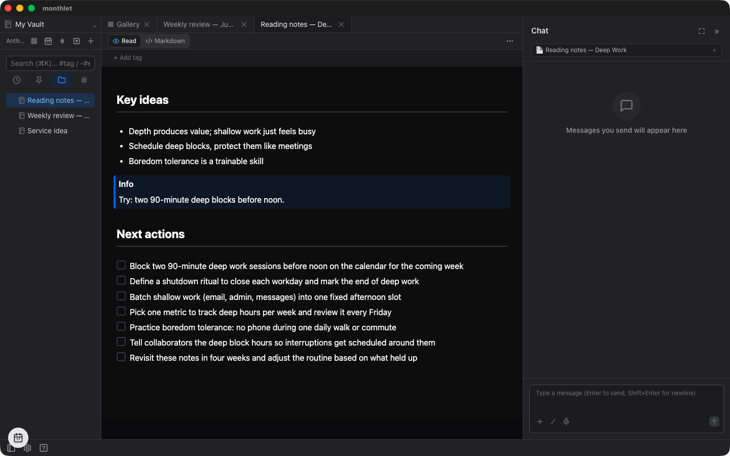
Task: Click 'Depth produces value' bullet text
Action: (x=222, y=131)
